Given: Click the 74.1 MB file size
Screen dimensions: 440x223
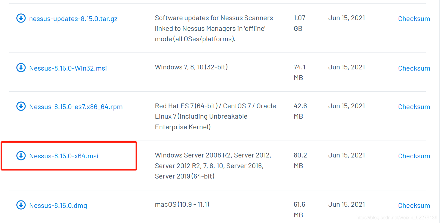Looking at the screenshot, I should click(299, 72).
